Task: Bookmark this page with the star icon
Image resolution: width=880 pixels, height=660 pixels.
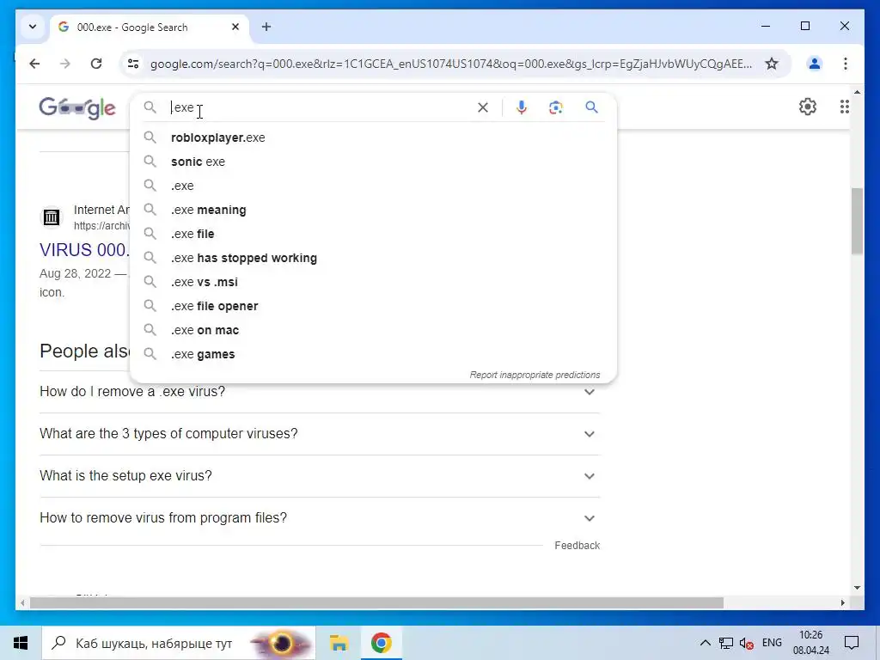Action: [x=772, y=64]
